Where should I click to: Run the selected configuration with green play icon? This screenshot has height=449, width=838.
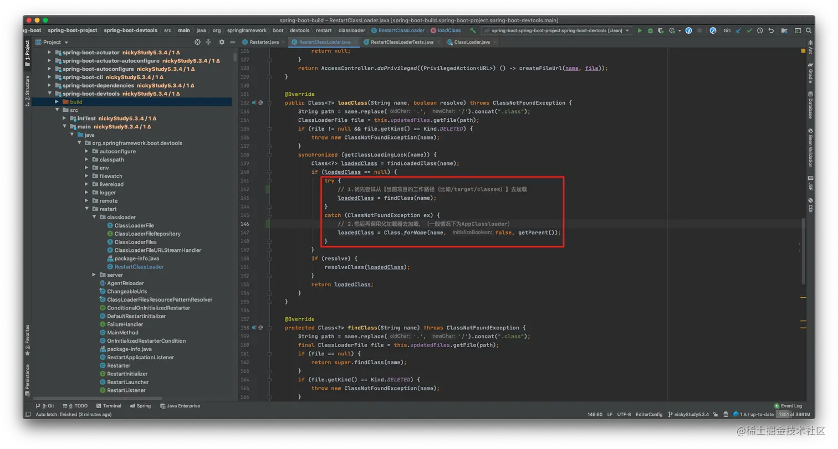pyautogui.click(x=640, y=30)
